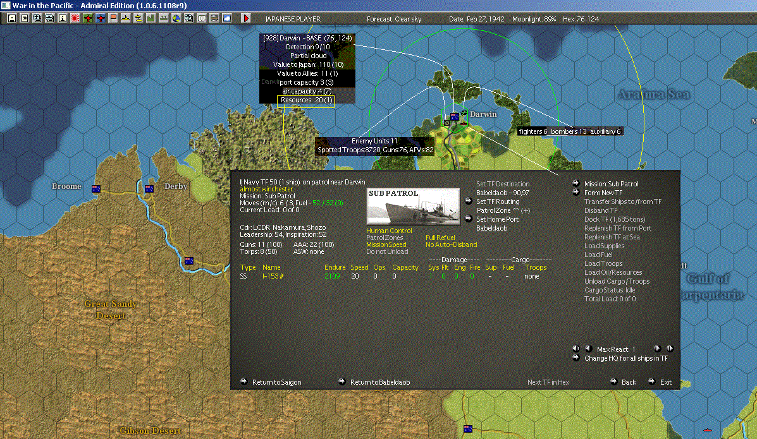Toggle Mission Speed setting
This screenshot has height=439, width=757.
pos(386,244)
